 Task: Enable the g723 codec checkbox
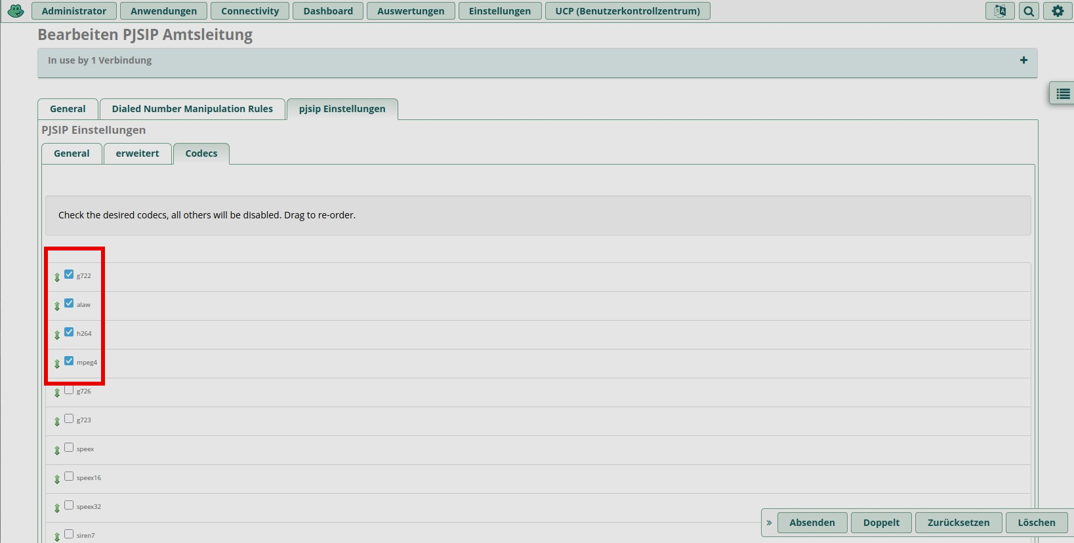[x=69, y=419]
